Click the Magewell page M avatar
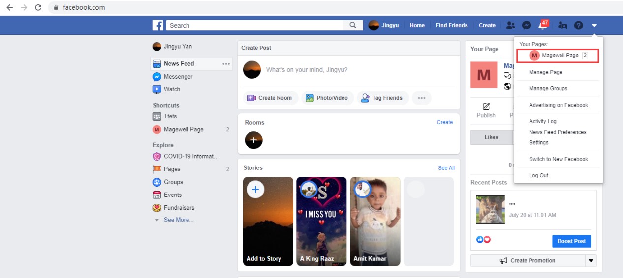Screen dimensions: 623x278 click(x=484, y=75)
